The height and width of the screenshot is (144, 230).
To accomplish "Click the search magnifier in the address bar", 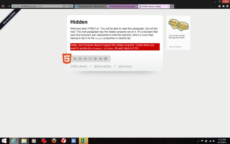I will pos(64,6).
